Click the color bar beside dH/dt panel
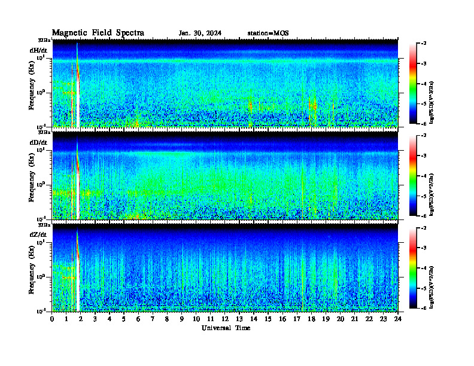This screenshot has width=474, height=366. pos(412,84)
